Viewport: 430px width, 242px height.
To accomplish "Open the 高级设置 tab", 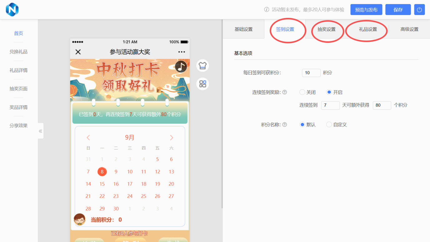I will point(409,29).
